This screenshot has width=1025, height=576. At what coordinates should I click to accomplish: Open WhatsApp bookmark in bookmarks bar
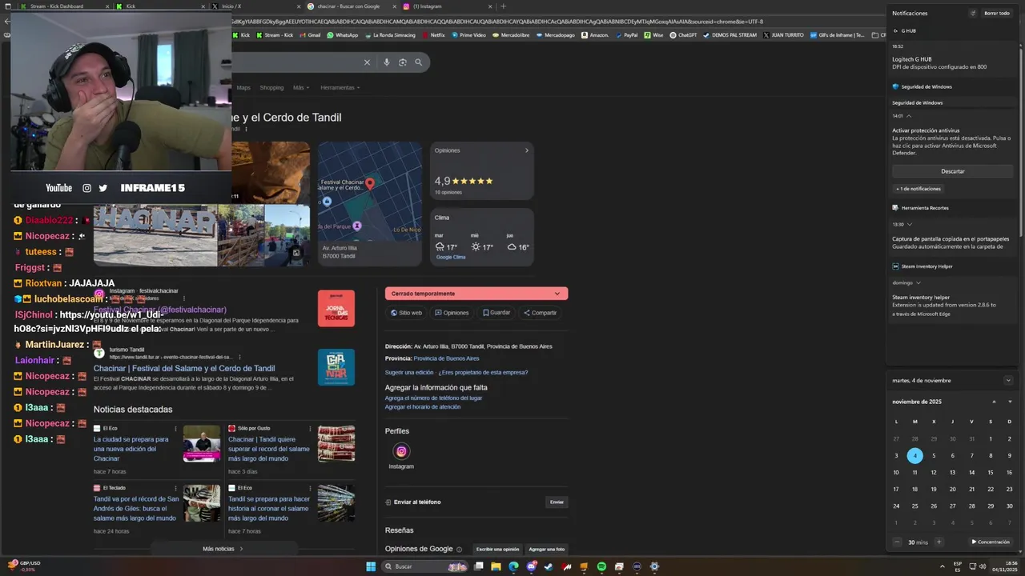point(342,35)
